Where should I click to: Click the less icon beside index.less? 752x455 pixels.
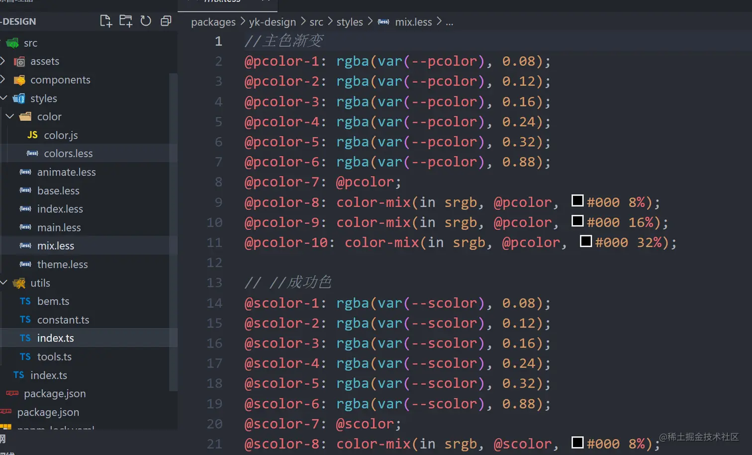[x=25, y=208]
